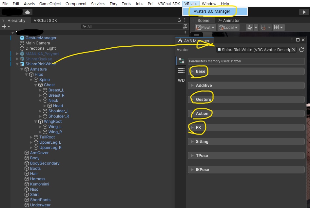The image size is (310, 208).
Task: Select the WD tab in AV3 Manager
Action: click(181, 80)
